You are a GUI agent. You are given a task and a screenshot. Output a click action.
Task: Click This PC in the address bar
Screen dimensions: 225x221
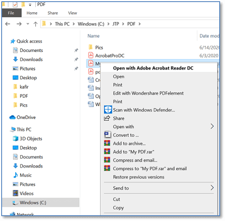62,24
